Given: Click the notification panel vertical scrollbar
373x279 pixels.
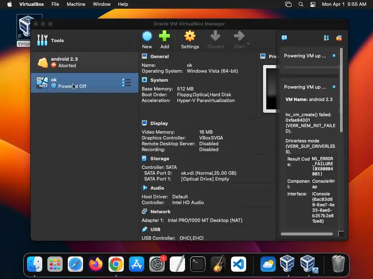Looking at the screenshot, I should click(x=341, y=90).
